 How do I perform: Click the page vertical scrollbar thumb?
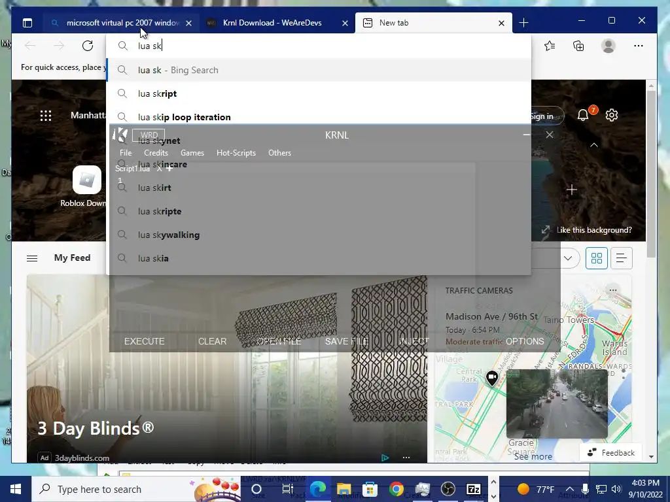click(x=651, y=175)
